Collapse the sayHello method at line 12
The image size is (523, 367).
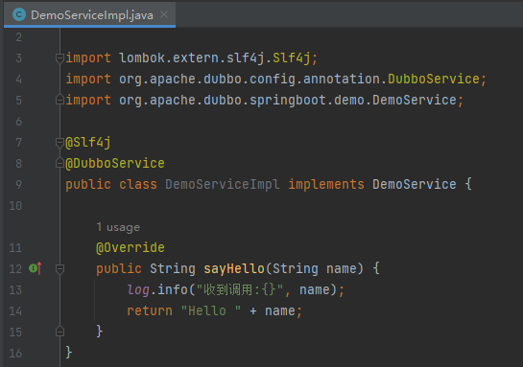[59, 268]
